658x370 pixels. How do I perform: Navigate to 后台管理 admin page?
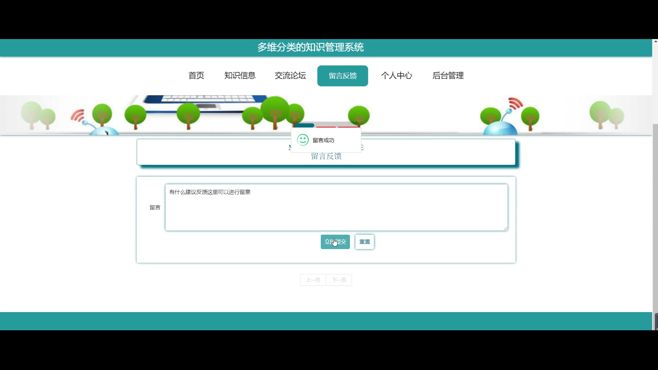tap(448, 76)
